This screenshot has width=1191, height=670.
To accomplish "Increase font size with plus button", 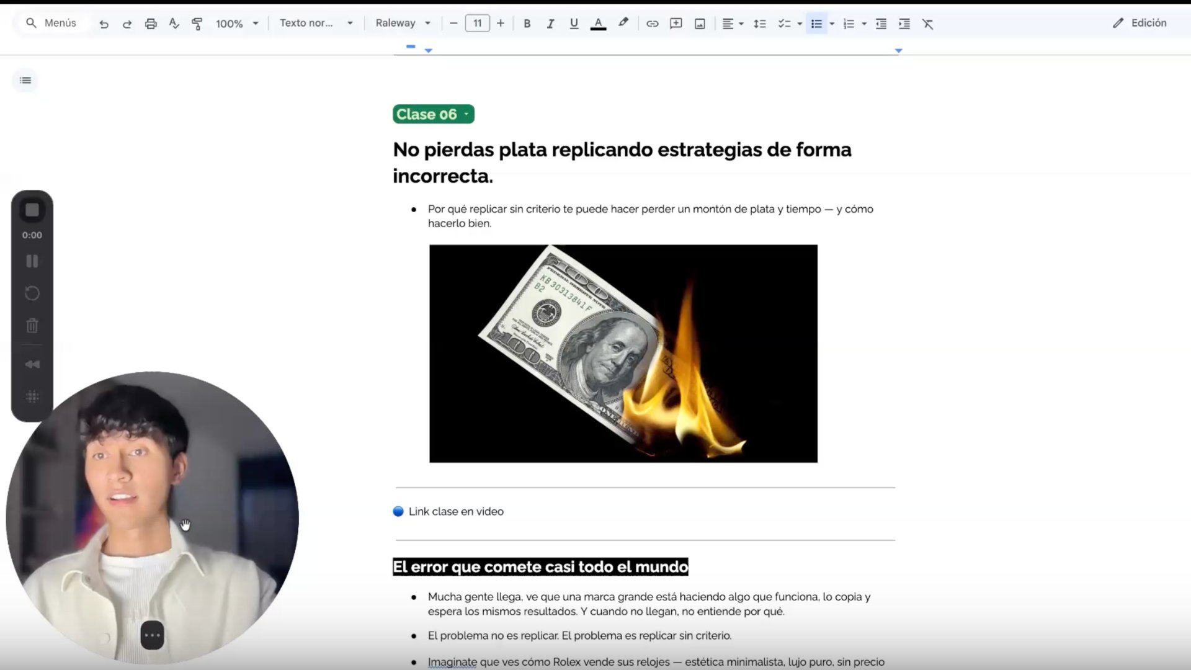I will click(501, 24).
